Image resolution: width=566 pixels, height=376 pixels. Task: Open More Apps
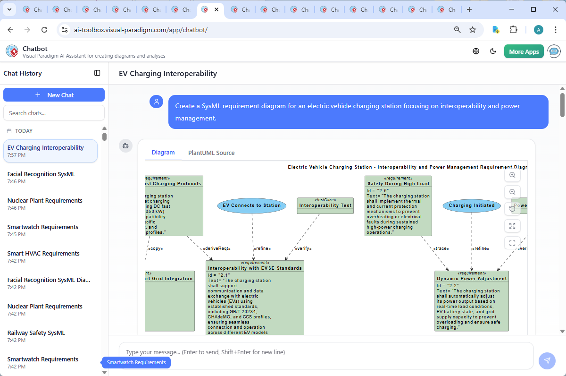pyautogui.click(x=524, y=51)
